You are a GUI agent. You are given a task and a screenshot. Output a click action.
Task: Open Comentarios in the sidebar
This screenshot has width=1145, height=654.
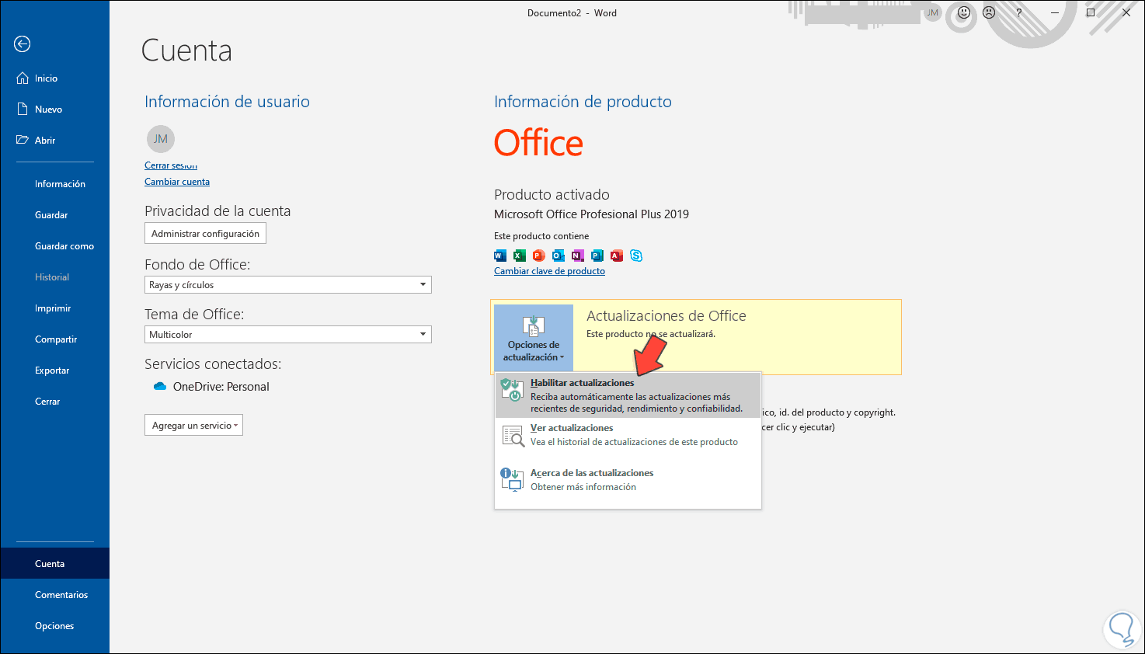click(x=55, y=595)
